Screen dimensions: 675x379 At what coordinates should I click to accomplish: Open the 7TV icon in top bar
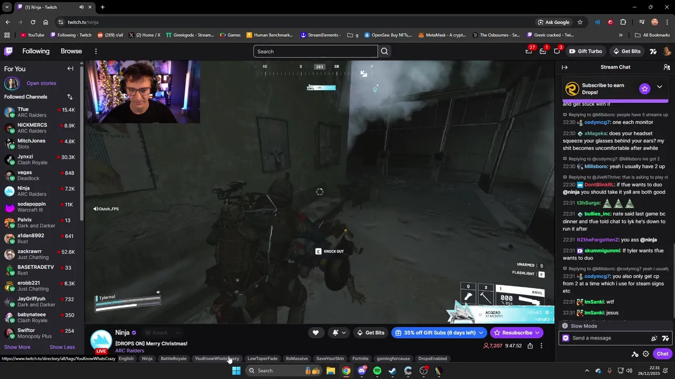click(x=653, y=51)
